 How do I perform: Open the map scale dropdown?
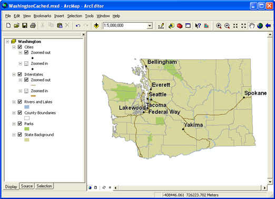pyautogui.click(x=150, y=26)
